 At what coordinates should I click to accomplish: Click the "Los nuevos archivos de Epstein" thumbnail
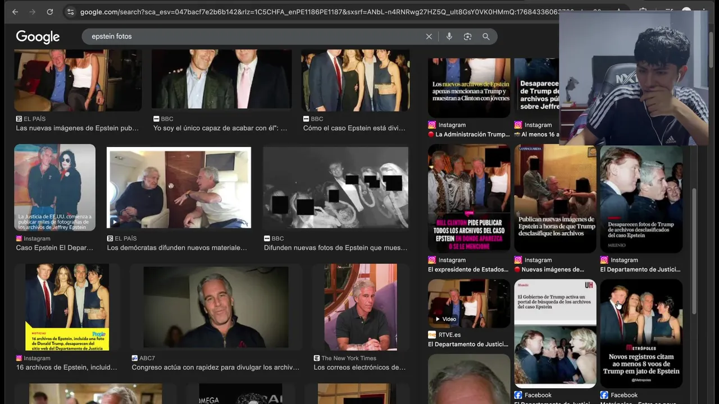point(469,88)
